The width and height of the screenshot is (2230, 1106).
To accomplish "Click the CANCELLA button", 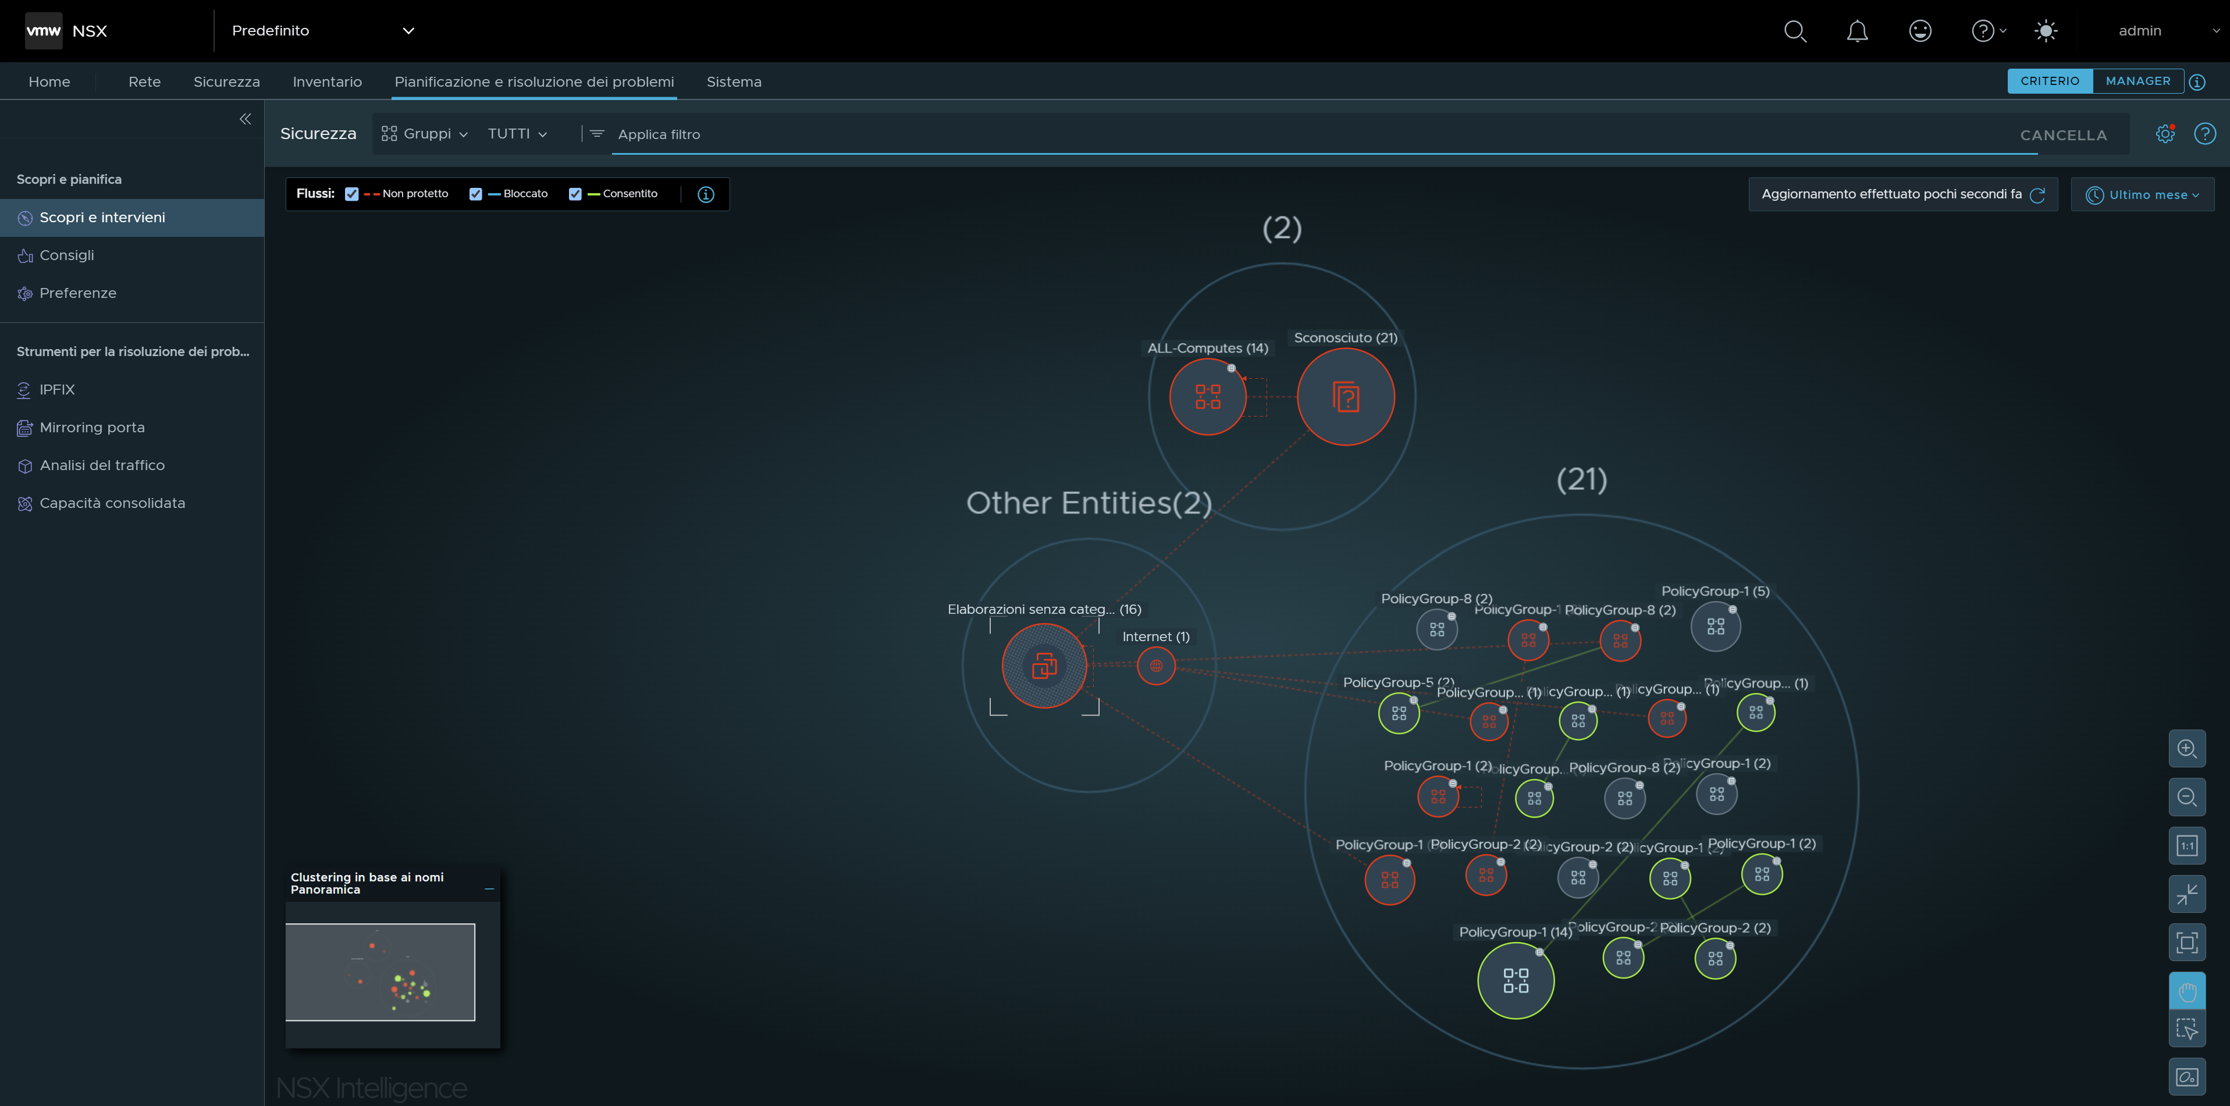I will 2064,135.
